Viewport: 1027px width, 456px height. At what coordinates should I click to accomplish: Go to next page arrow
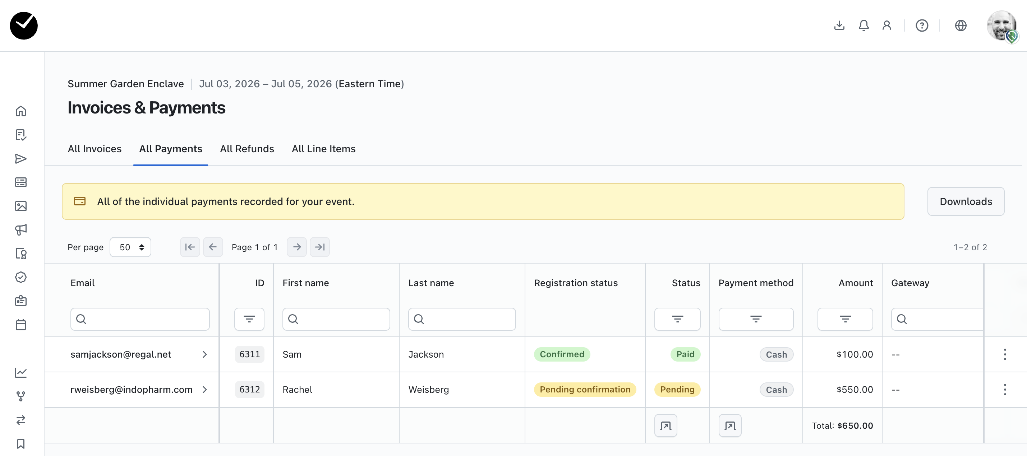coord(296,247)
